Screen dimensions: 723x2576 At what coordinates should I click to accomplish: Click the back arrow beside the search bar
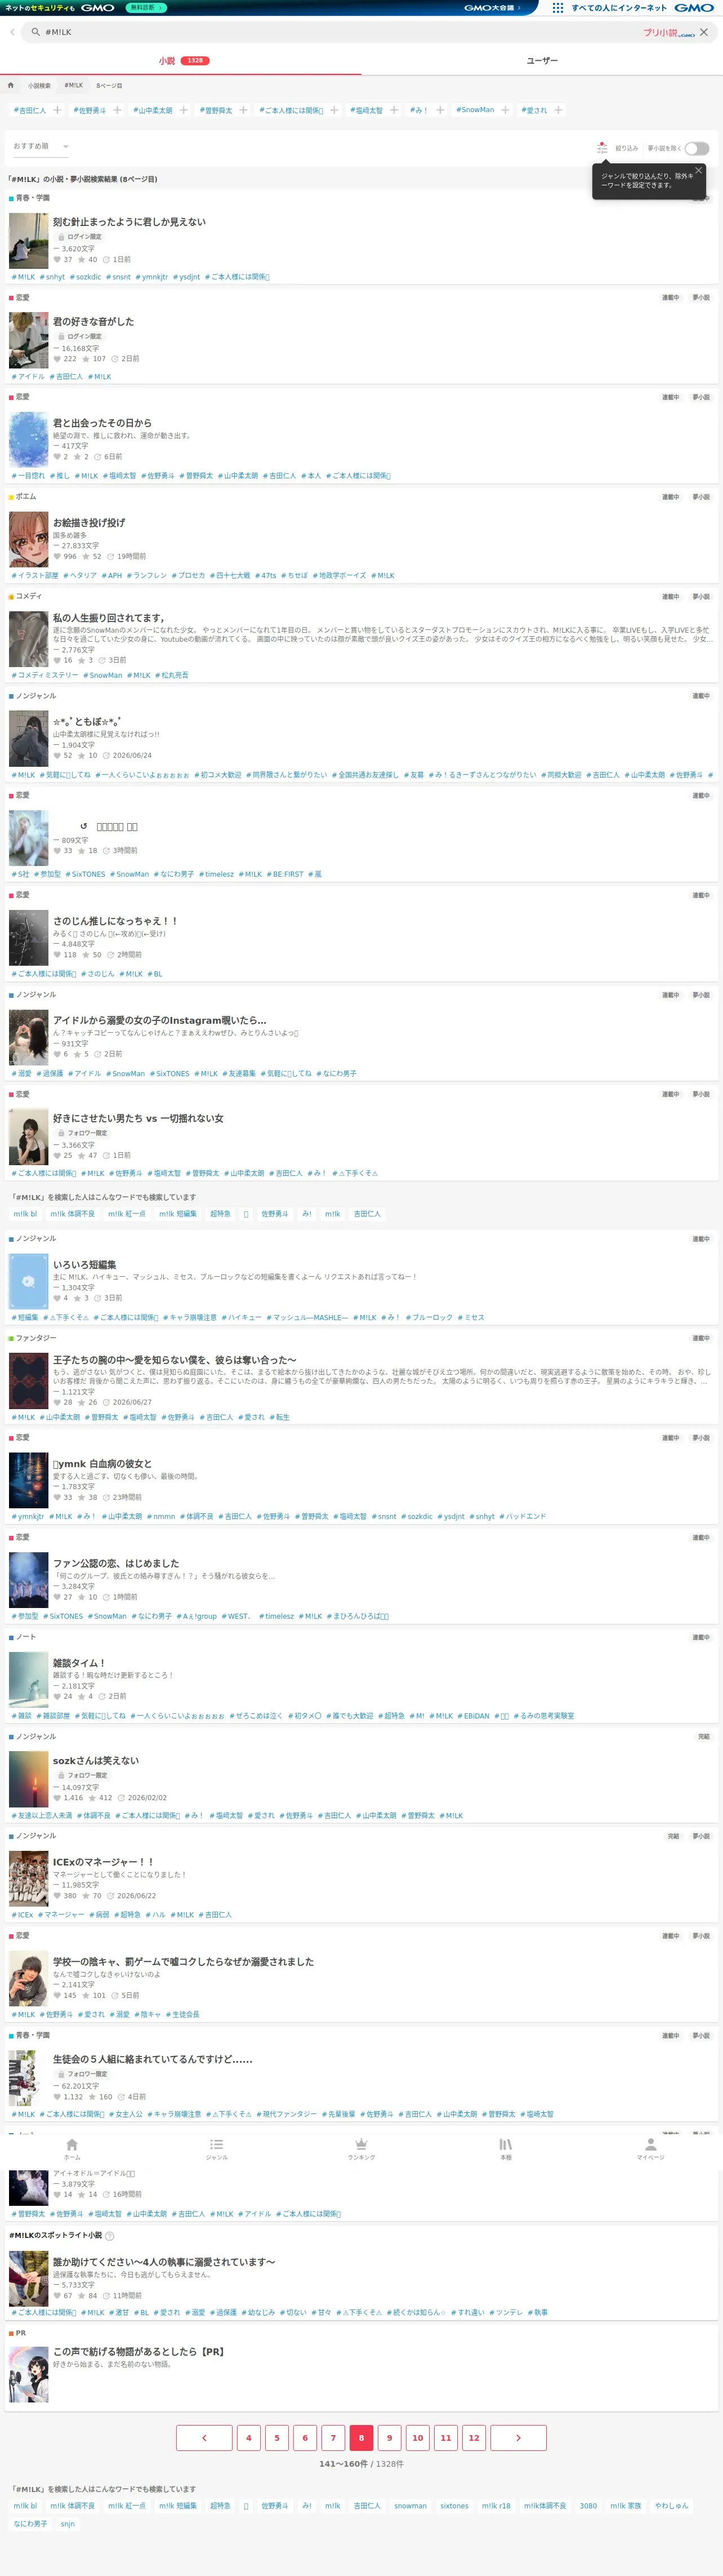pyautogui.click(x=12, y=32)
